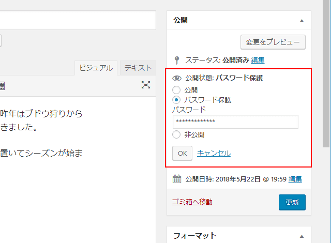This screenshot has width=331, height=243.
Task: Click the status key icon
Action: pyautogui.click(x=177, y=60)
